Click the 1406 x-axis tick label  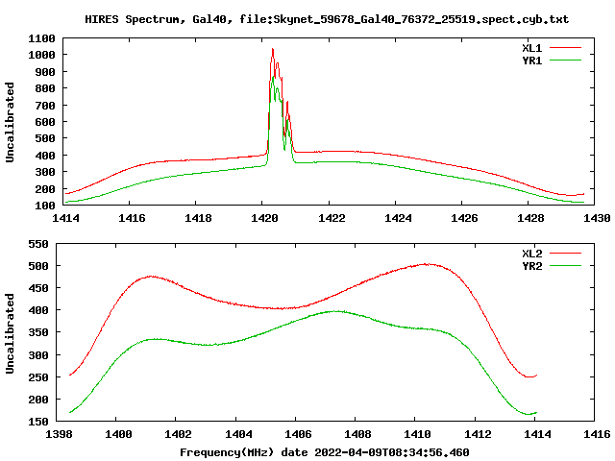tap(298, 434)
